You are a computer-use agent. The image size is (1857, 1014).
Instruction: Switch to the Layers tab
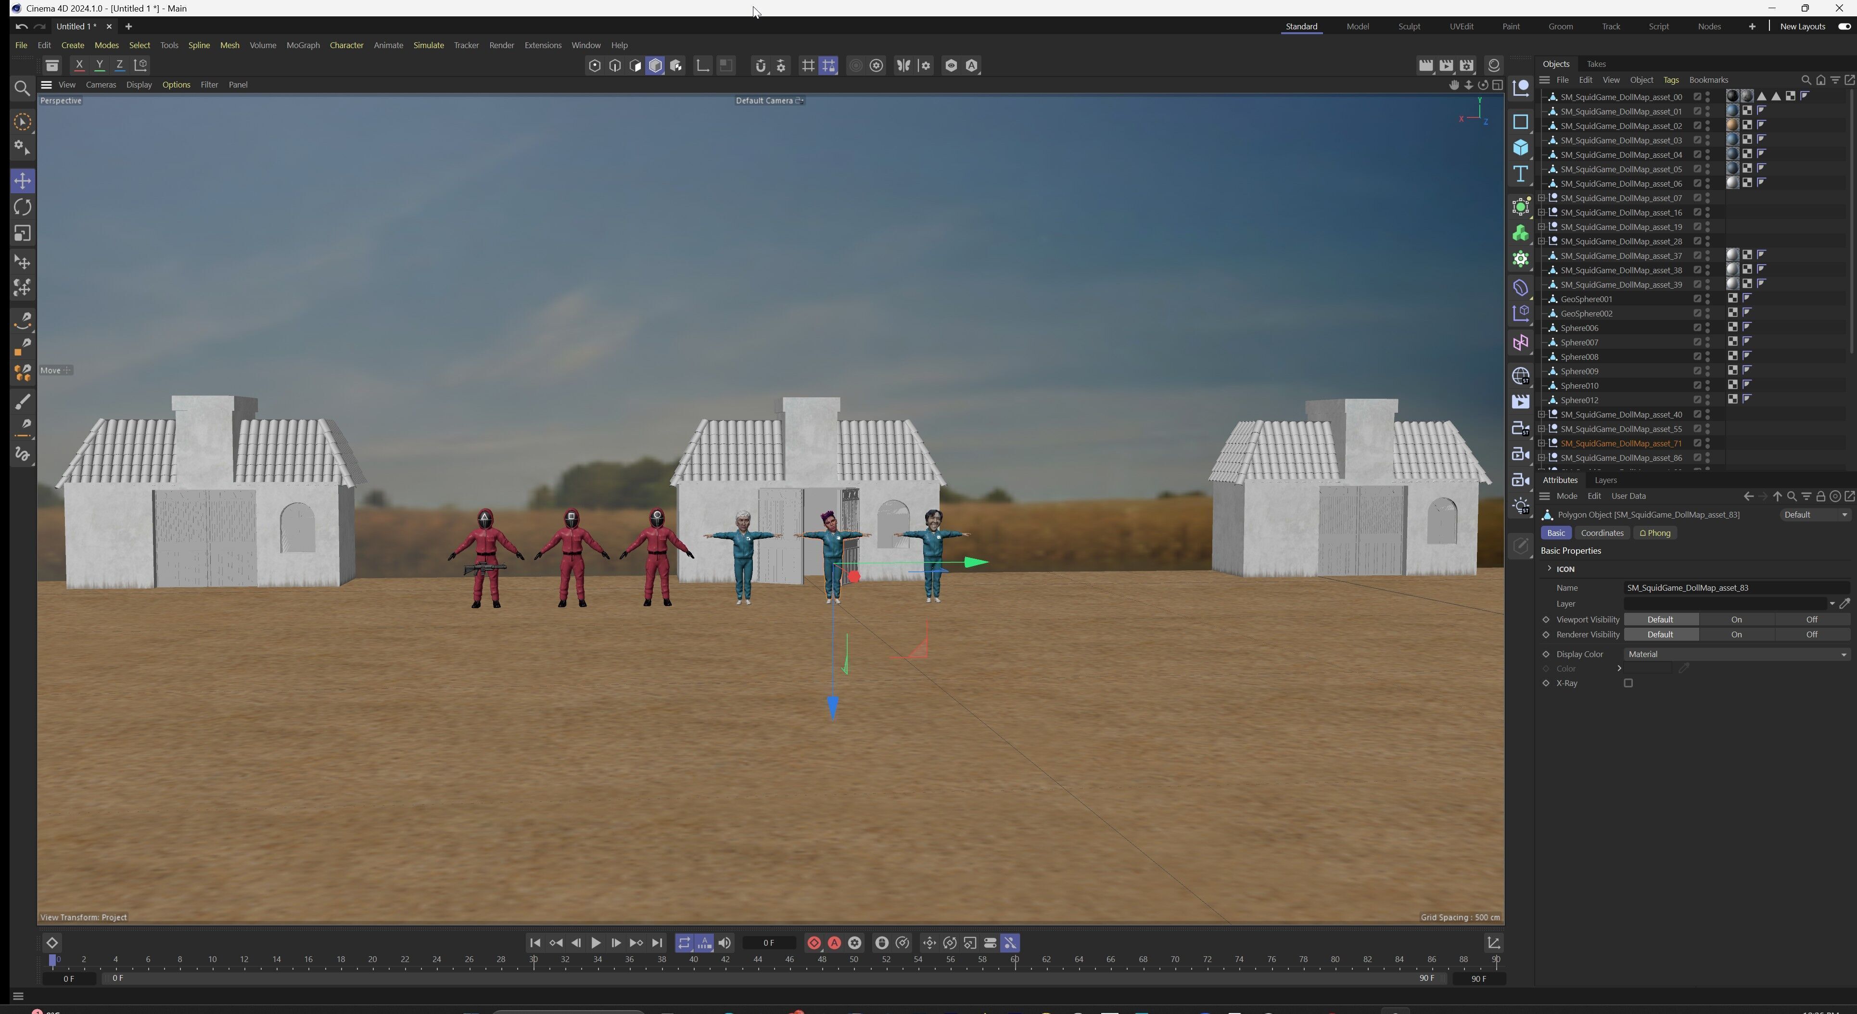coord(1605,481)
